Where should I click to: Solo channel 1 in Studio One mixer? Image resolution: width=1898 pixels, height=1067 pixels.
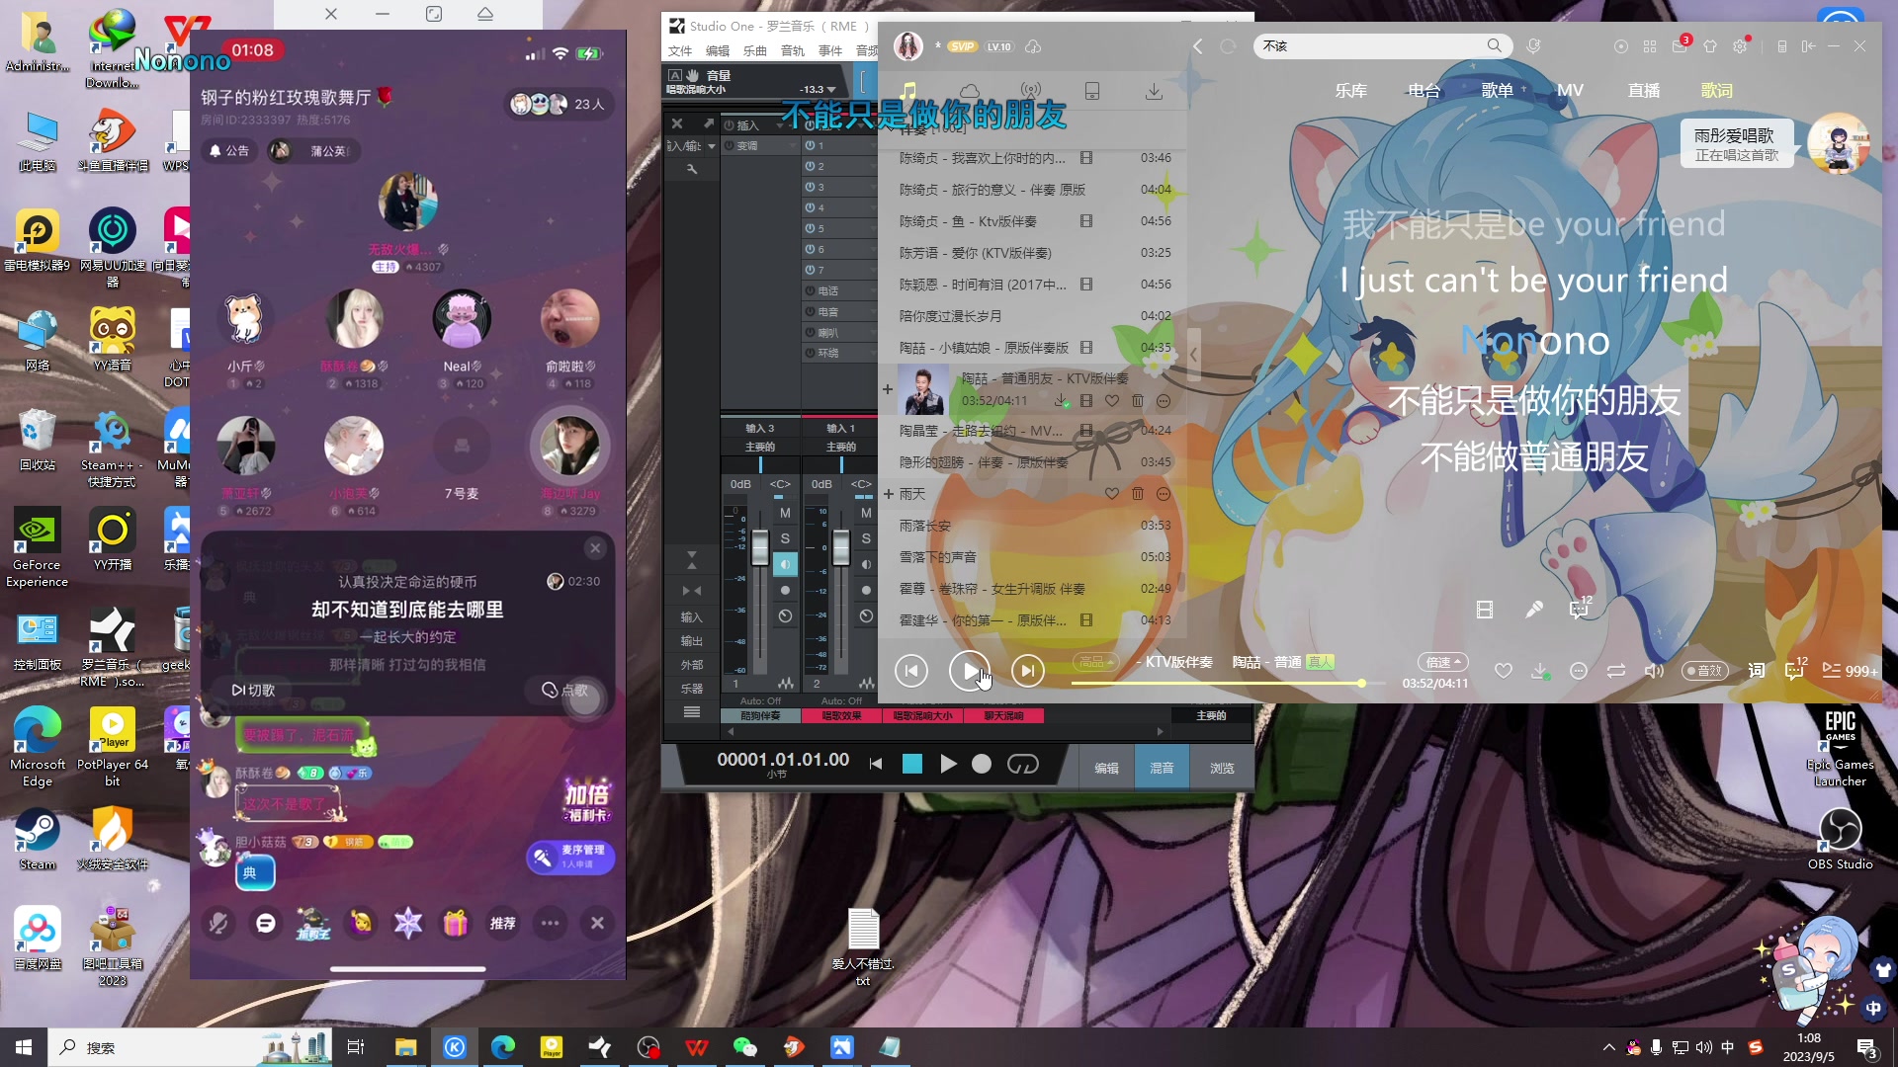(785, 538)
